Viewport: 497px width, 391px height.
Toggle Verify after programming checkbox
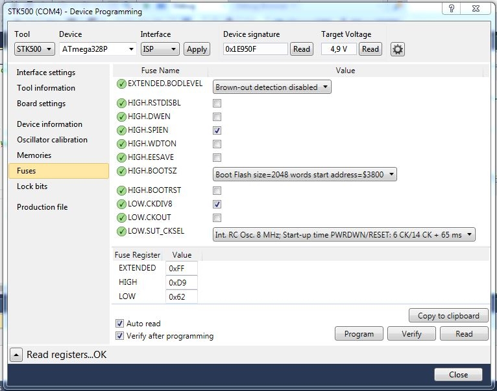tap(119, 335)
